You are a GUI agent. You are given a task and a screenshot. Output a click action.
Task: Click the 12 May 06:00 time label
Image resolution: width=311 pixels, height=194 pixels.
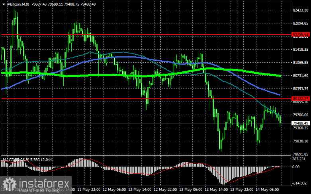(x=114, y=190)
